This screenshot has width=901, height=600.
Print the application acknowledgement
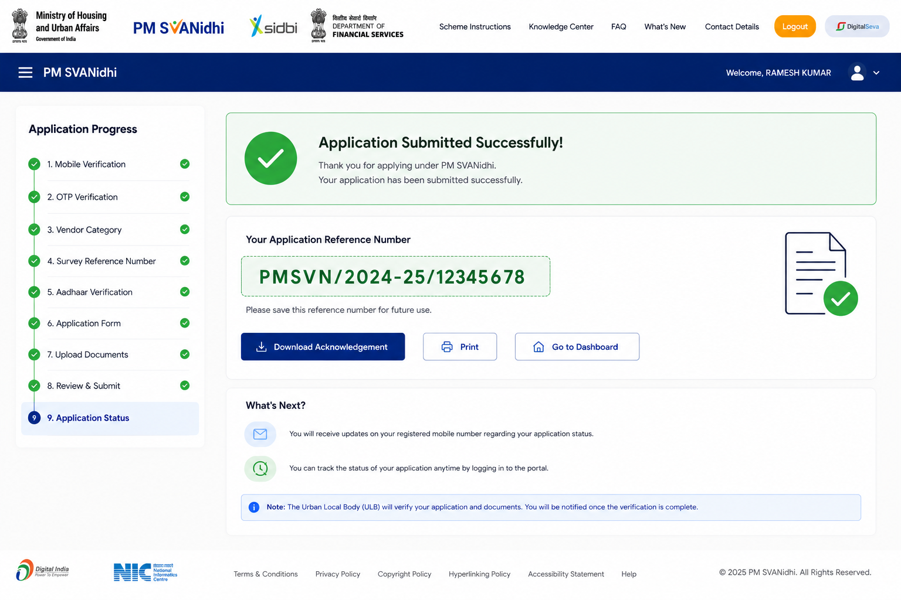click(460, 347)
